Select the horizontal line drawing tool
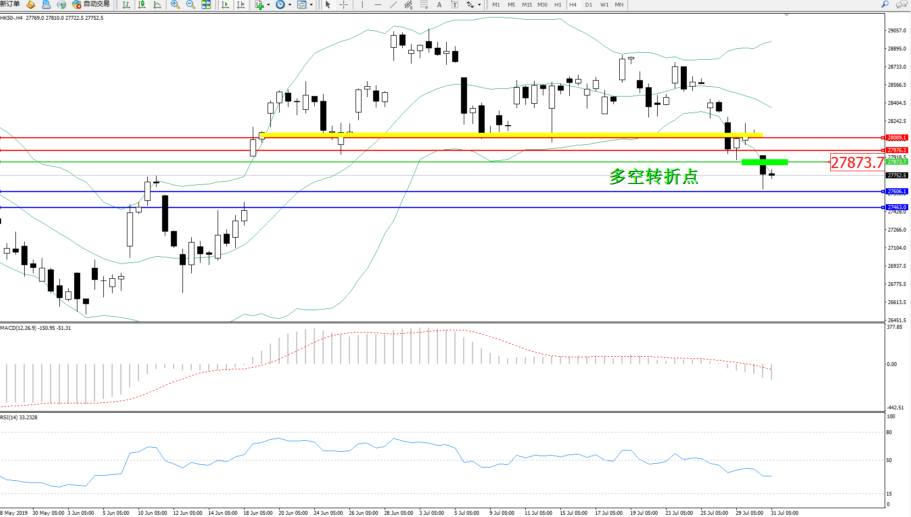The height and width of the screenshot is (517, 911). pos(377,5)
